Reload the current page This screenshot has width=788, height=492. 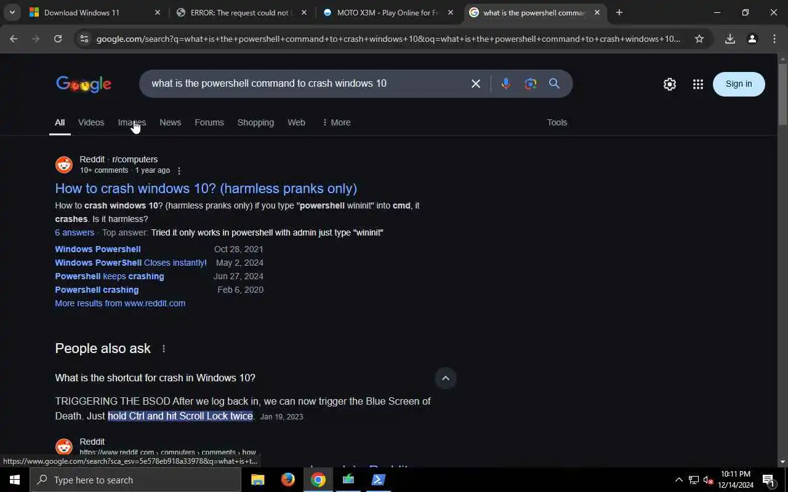coord(58,39)
